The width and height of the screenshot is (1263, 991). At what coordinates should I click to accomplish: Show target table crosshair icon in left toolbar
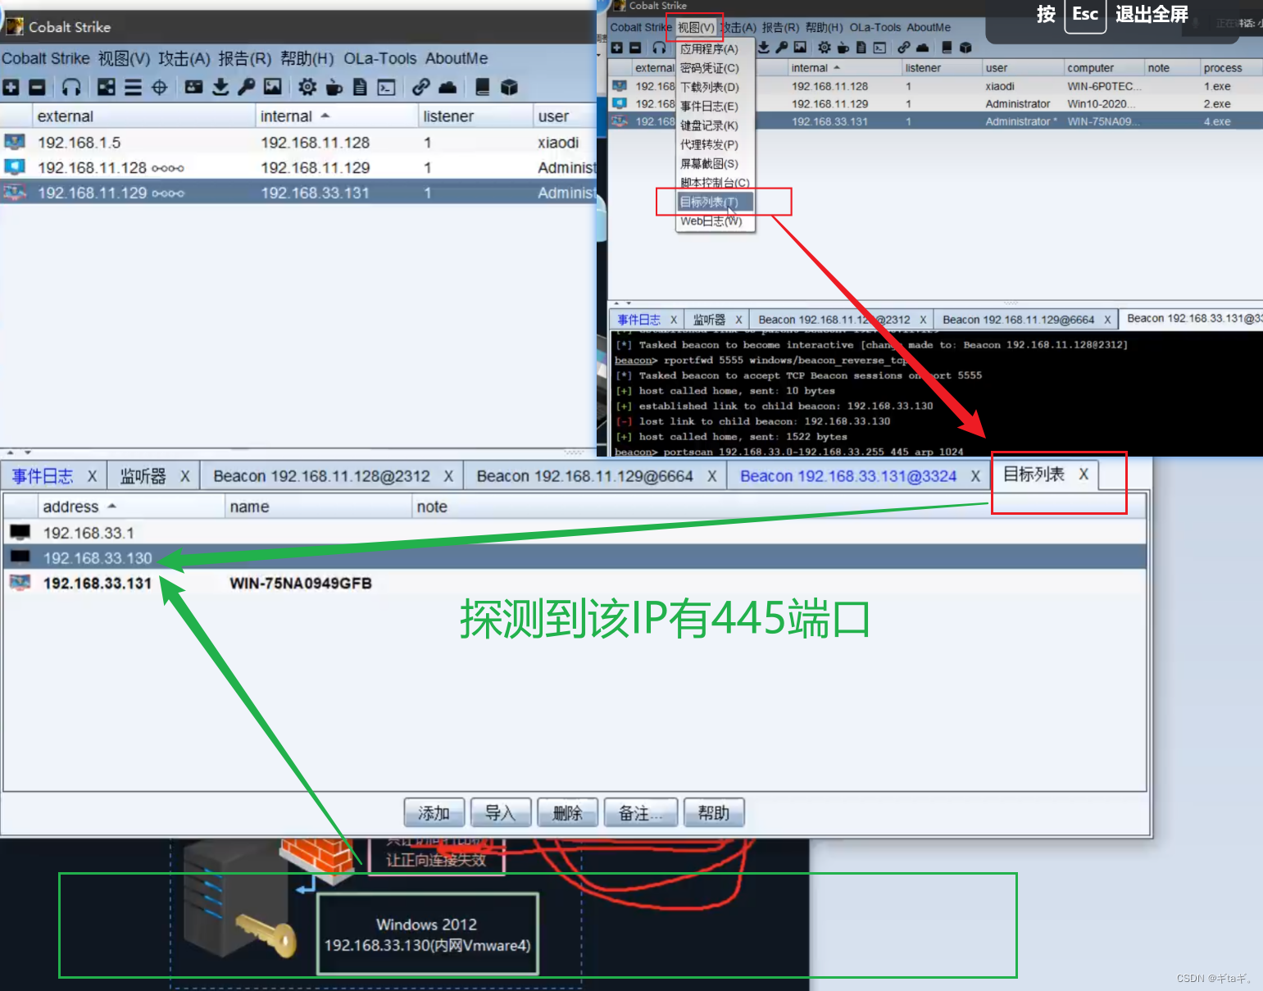tap(159, 87)
